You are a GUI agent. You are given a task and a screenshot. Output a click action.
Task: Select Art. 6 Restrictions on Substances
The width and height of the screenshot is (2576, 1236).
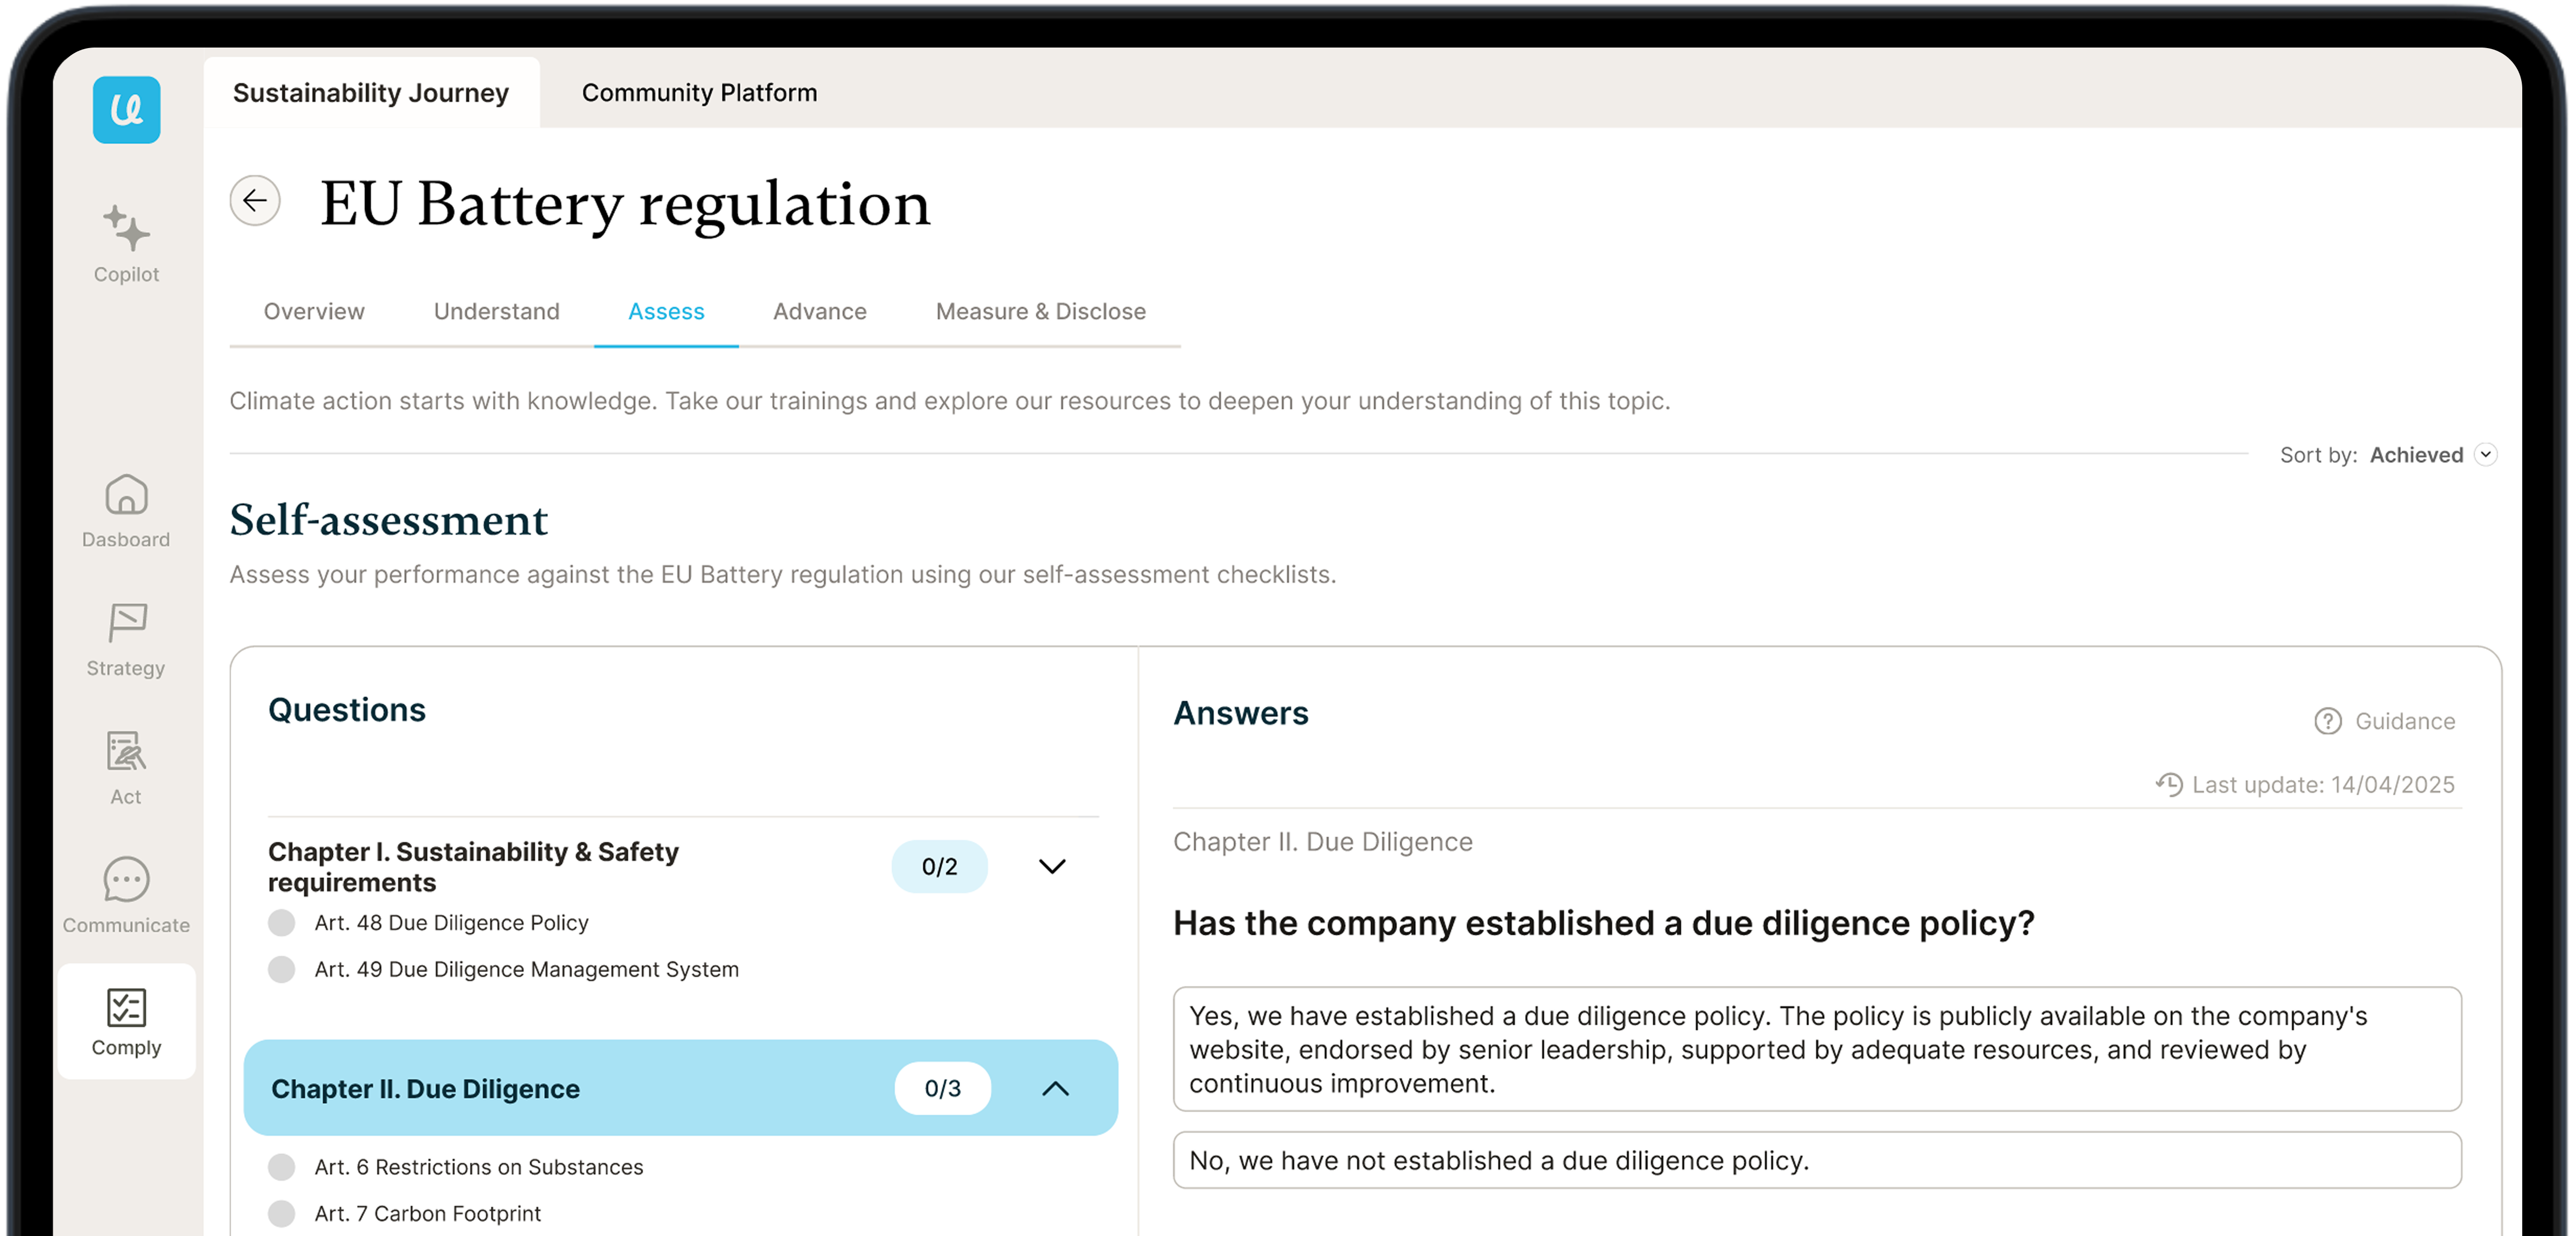point(282,1167)
